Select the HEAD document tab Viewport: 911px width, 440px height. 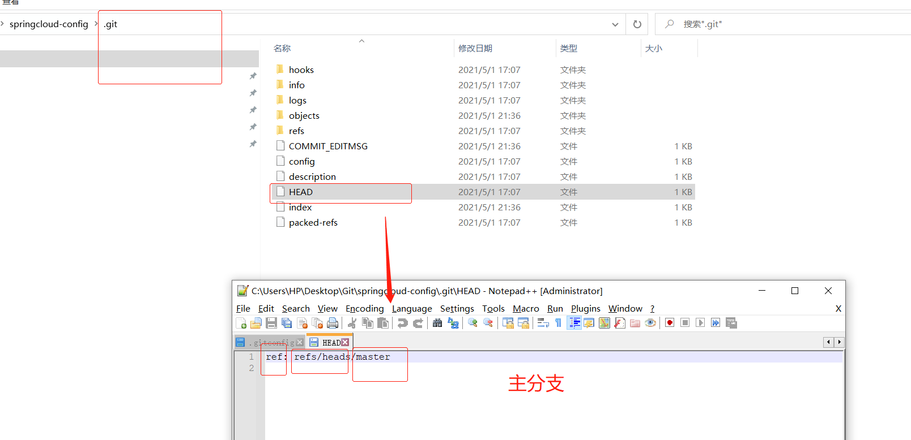pos(329,342)
